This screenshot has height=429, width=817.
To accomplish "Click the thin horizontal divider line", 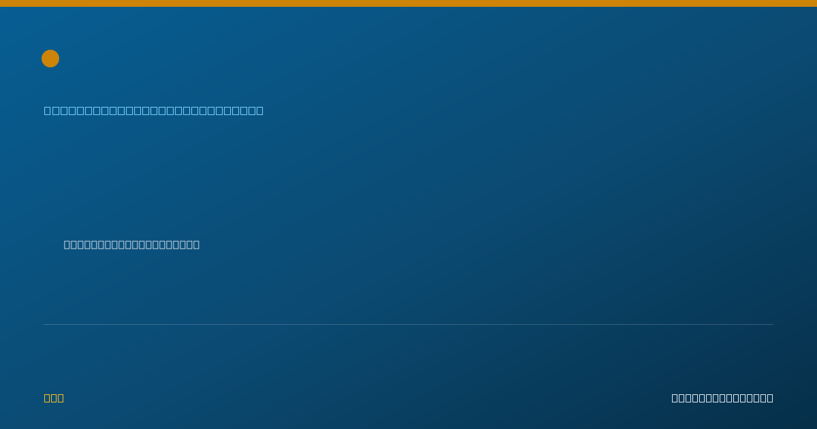I will pyautogui.click(x=408, y=324).
